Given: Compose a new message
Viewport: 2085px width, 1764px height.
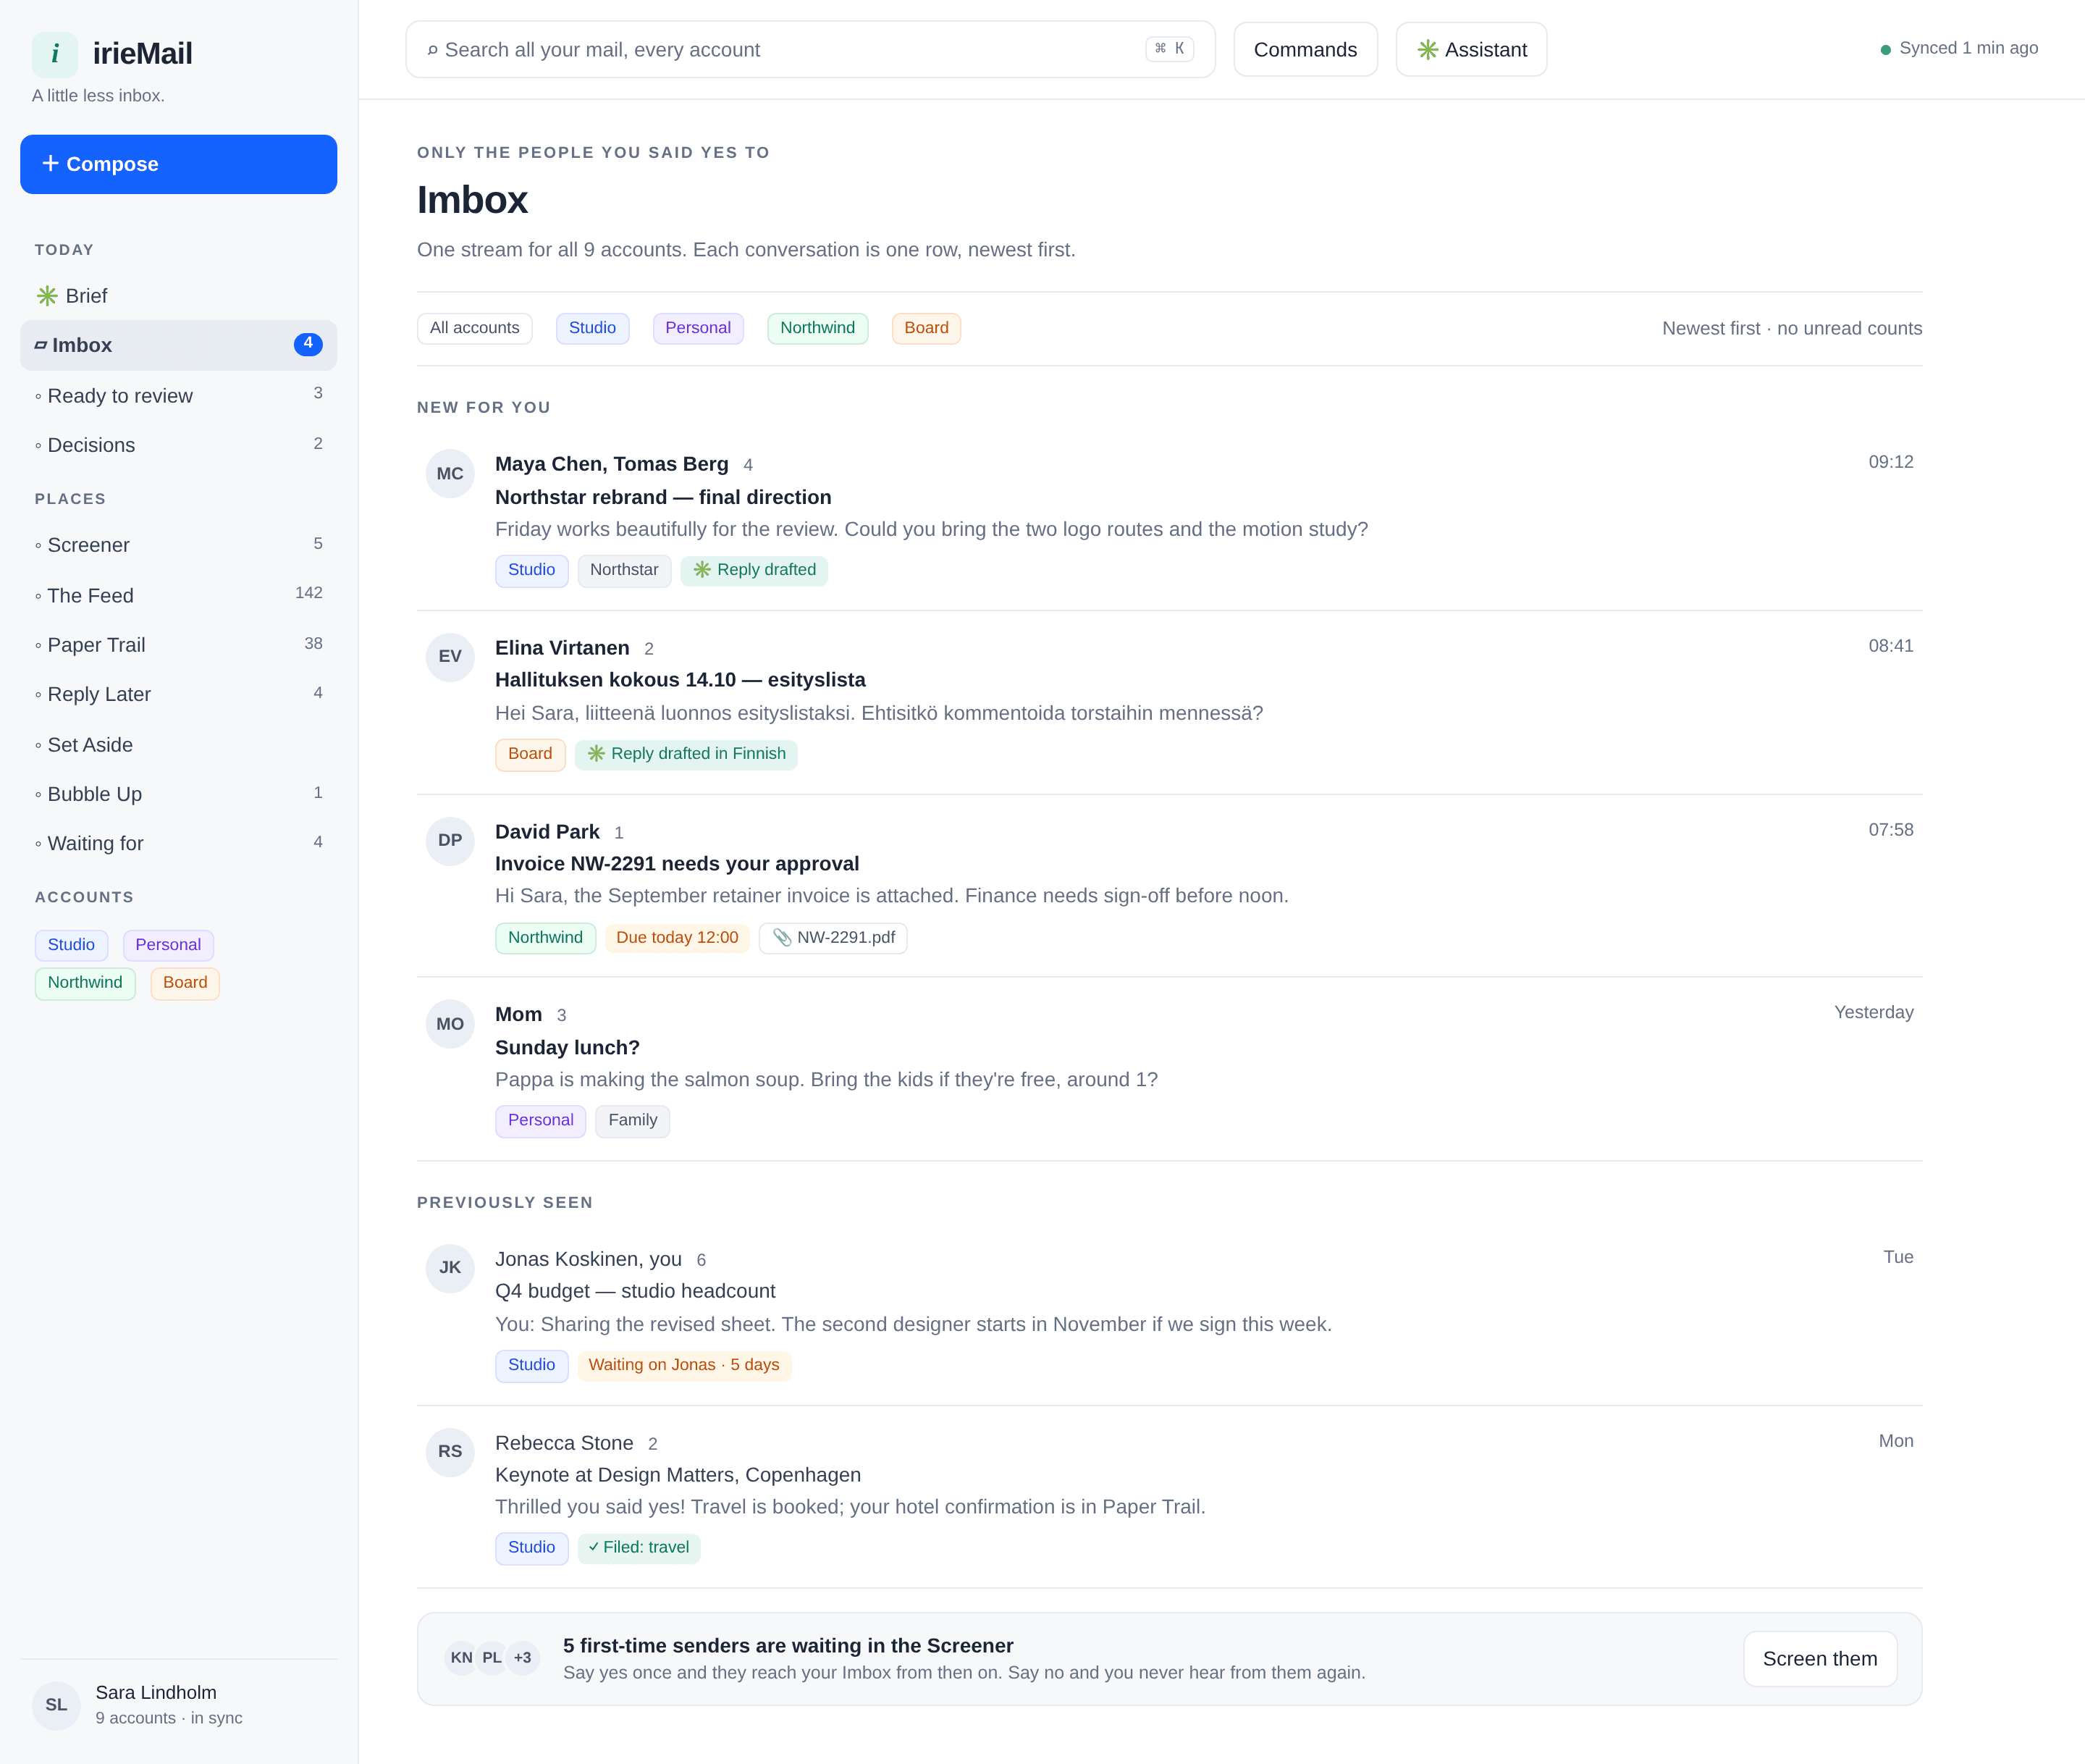Looking at the screenshot, I should click(179, 164).
